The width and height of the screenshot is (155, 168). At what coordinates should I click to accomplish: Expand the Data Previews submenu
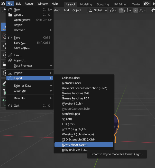click(30, 66)
